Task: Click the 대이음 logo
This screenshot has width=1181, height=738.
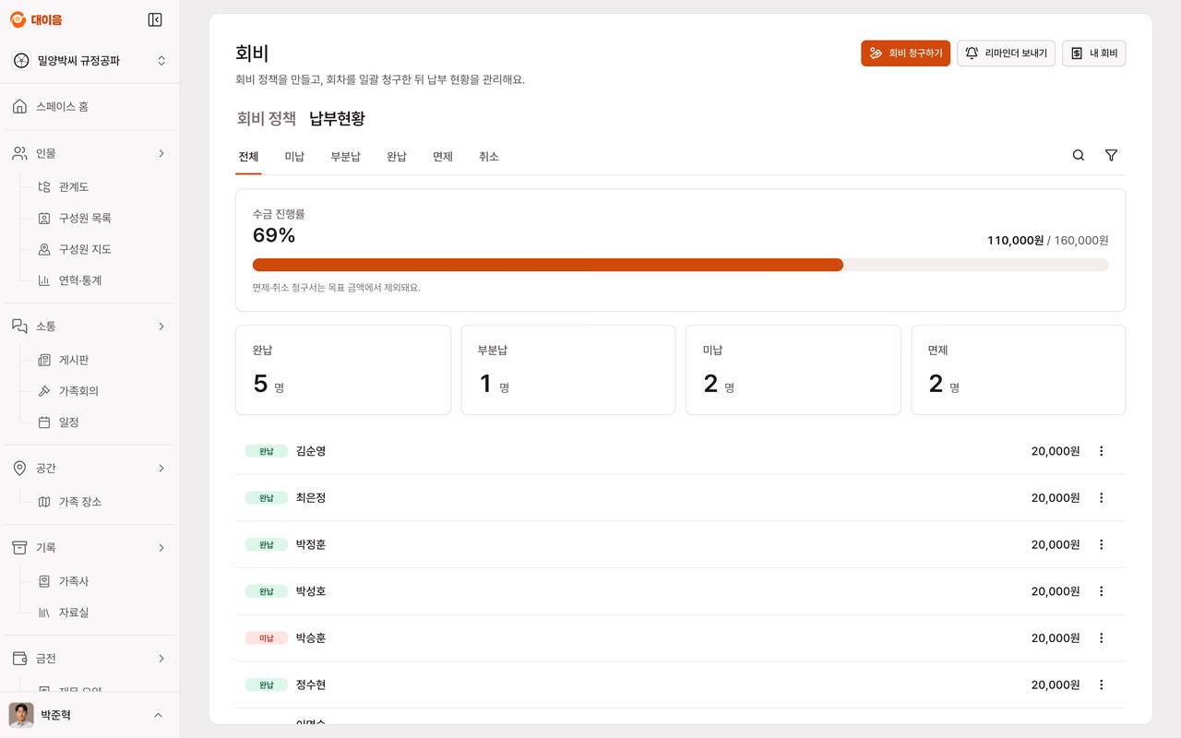Action: (36, 19)
